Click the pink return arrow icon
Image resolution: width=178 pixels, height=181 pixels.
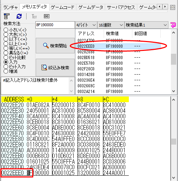[x=173, y=25]
